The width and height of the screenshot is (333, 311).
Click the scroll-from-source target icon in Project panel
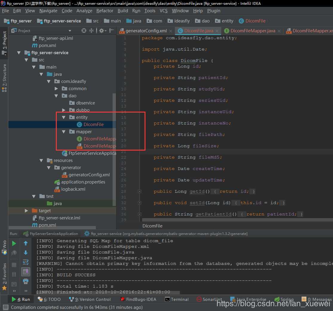[x=84, y=31]
